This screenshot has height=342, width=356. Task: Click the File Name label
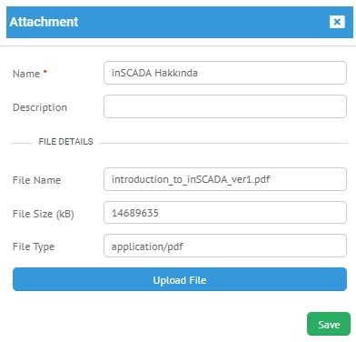[x=36, y=180]
